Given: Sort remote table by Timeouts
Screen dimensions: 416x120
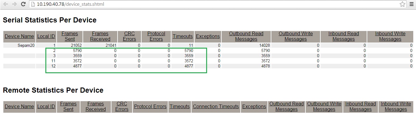Looking at the screenshot, I should click(180, 107).
